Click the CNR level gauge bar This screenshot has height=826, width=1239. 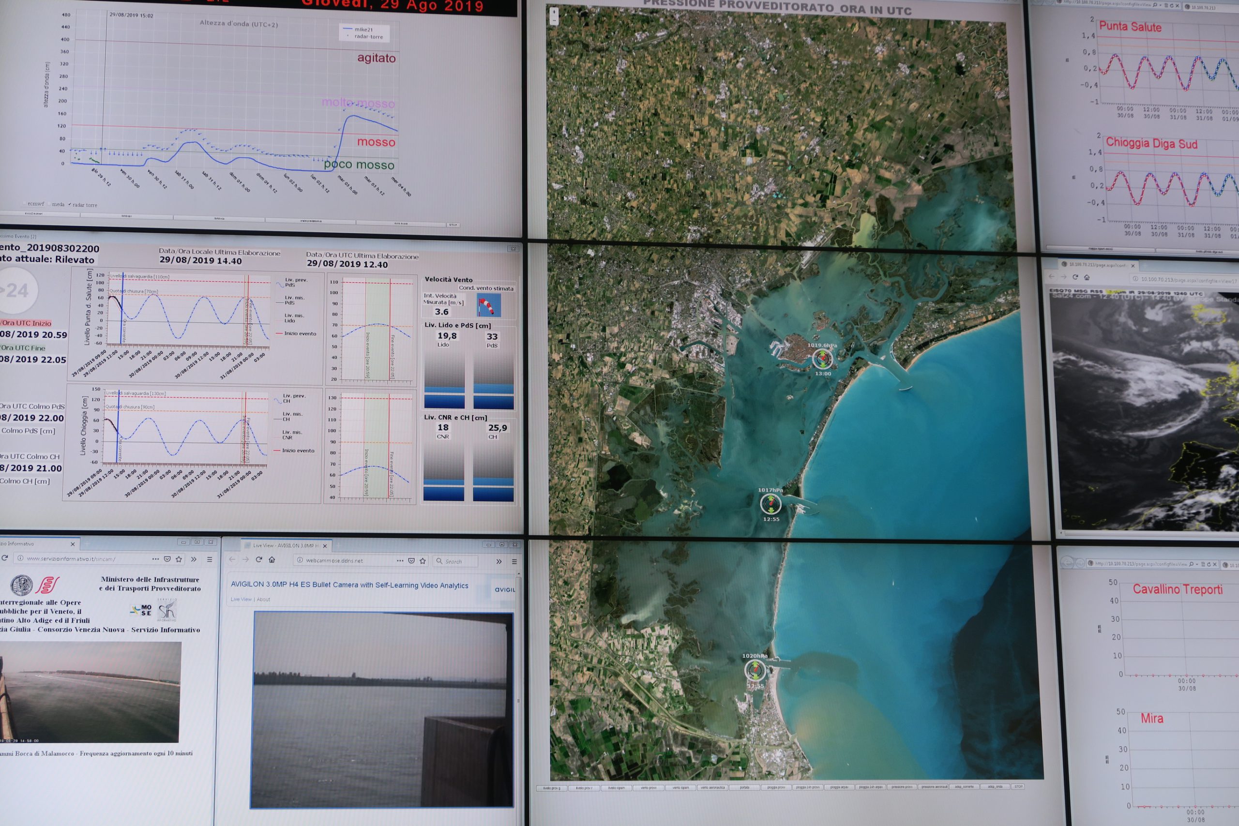(x=443, y=471)
